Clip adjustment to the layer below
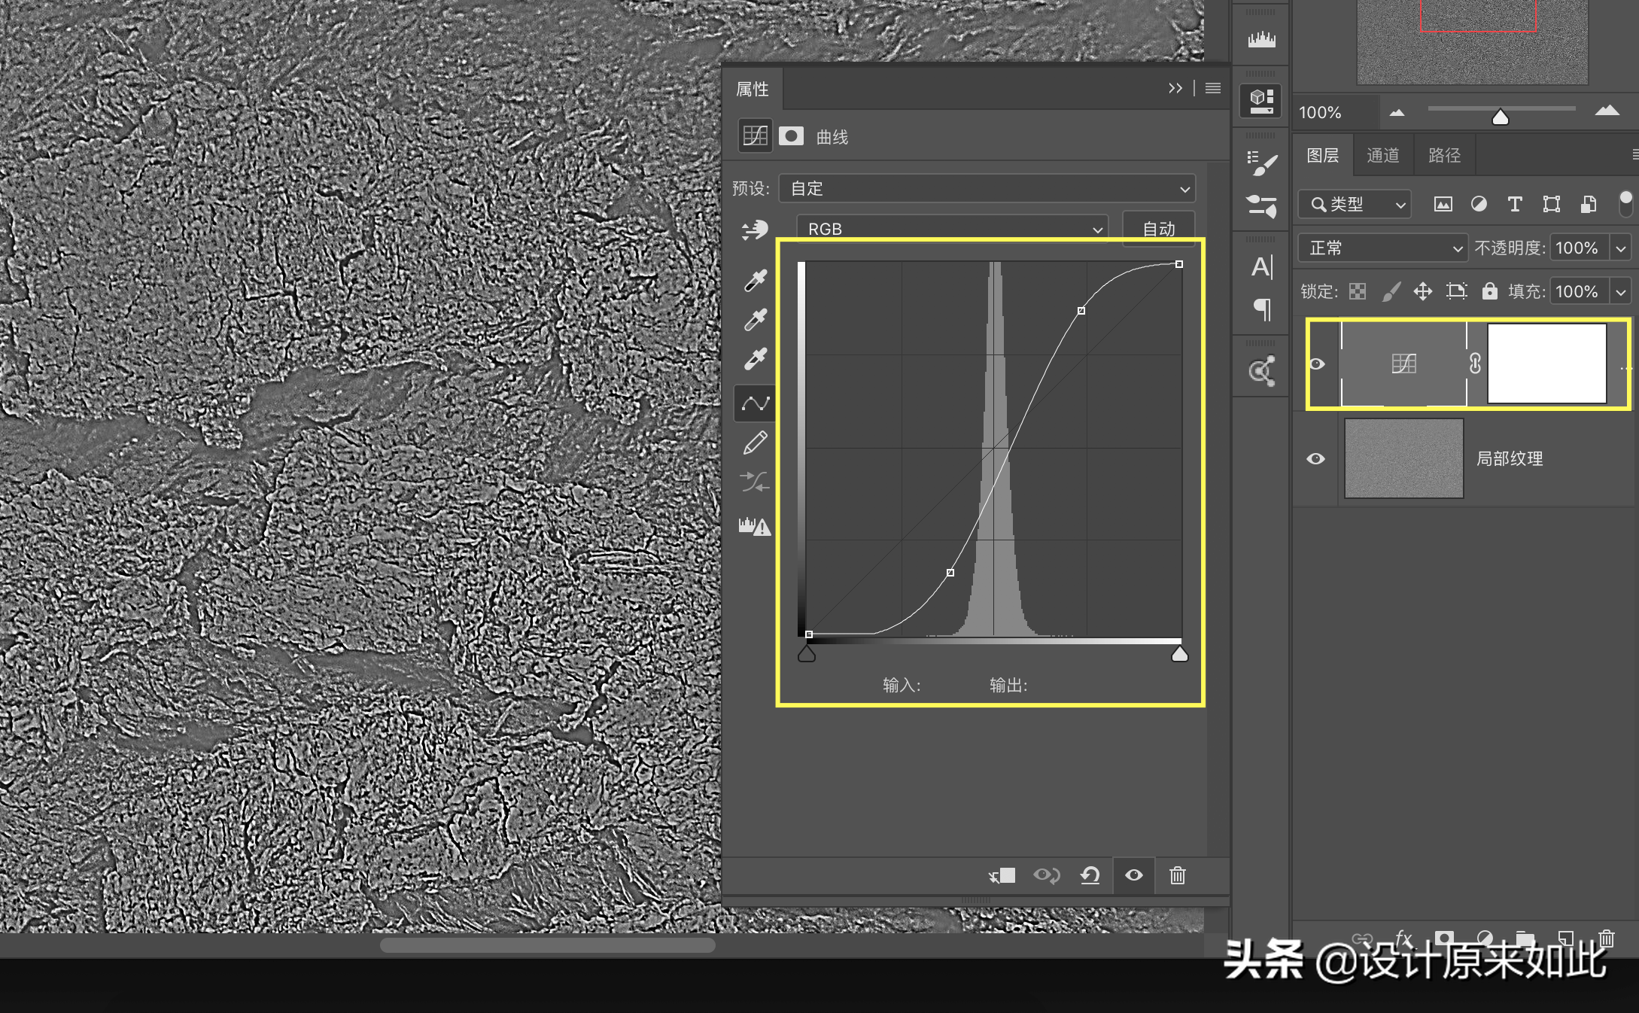This screenshot has height=1013, width=1639. tap(1002, 875)
